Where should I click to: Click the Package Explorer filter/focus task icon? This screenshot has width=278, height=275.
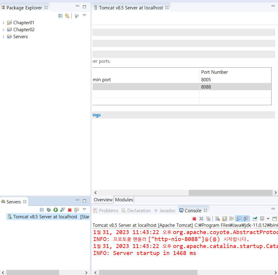click(x=77, y=16)
